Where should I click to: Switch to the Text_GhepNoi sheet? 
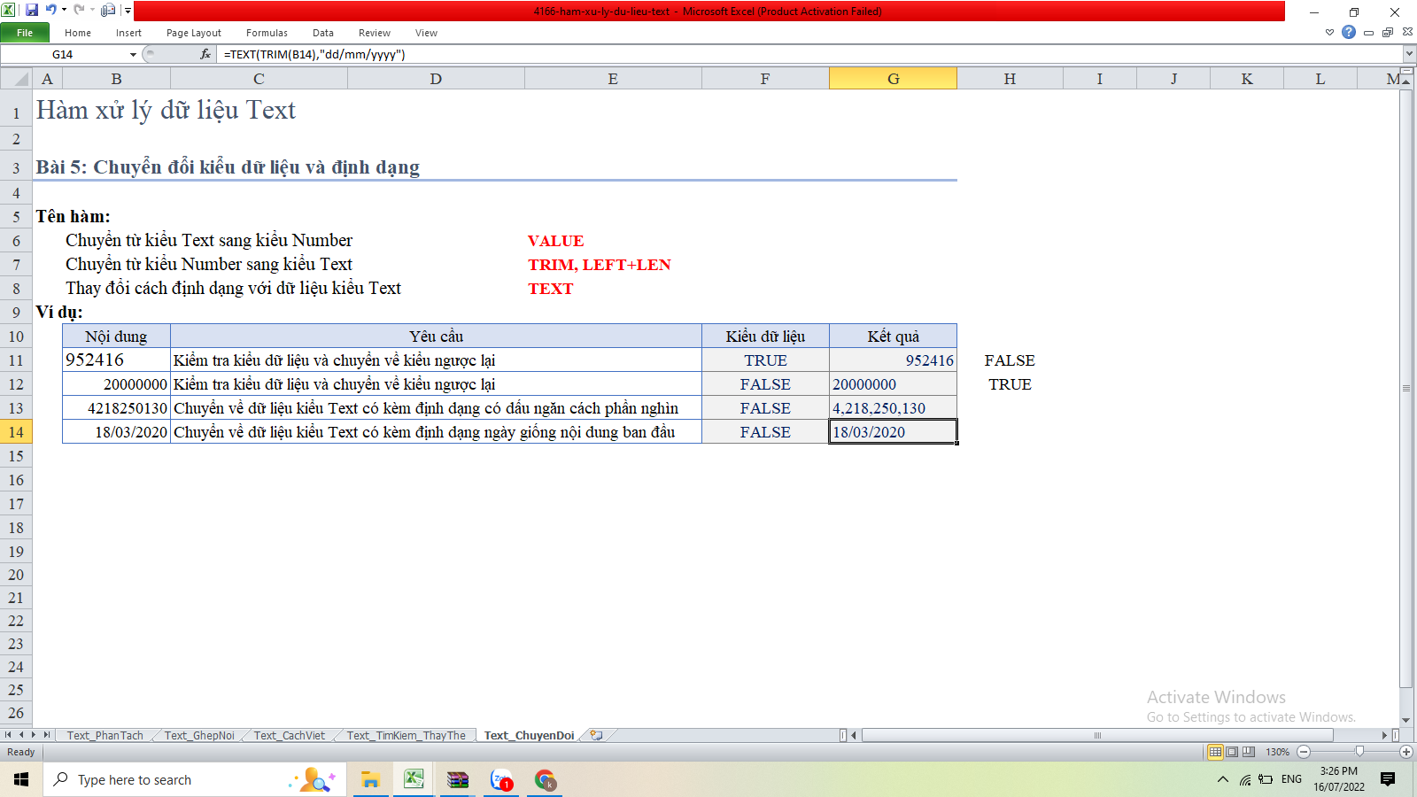tap(199, 735)
